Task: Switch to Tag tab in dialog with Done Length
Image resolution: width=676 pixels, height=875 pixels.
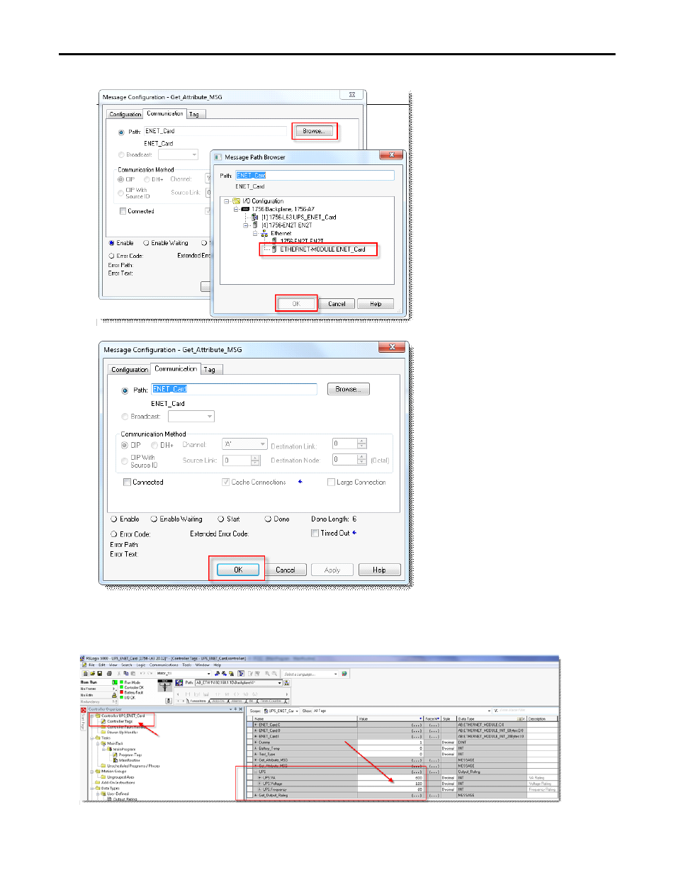Action: (210, 370)
